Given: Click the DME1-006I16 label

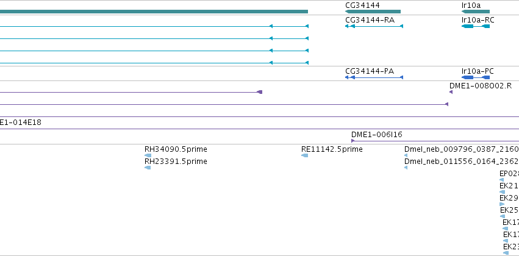Looking at the screenshot, I should (377, 135).
